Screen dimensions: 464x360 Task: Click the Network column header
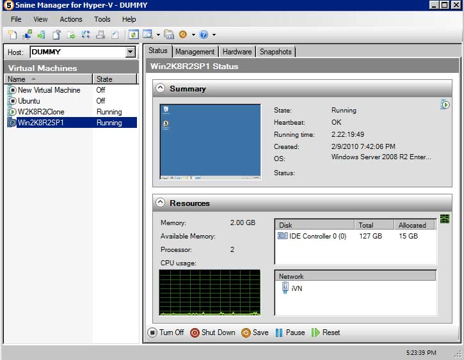355,276
